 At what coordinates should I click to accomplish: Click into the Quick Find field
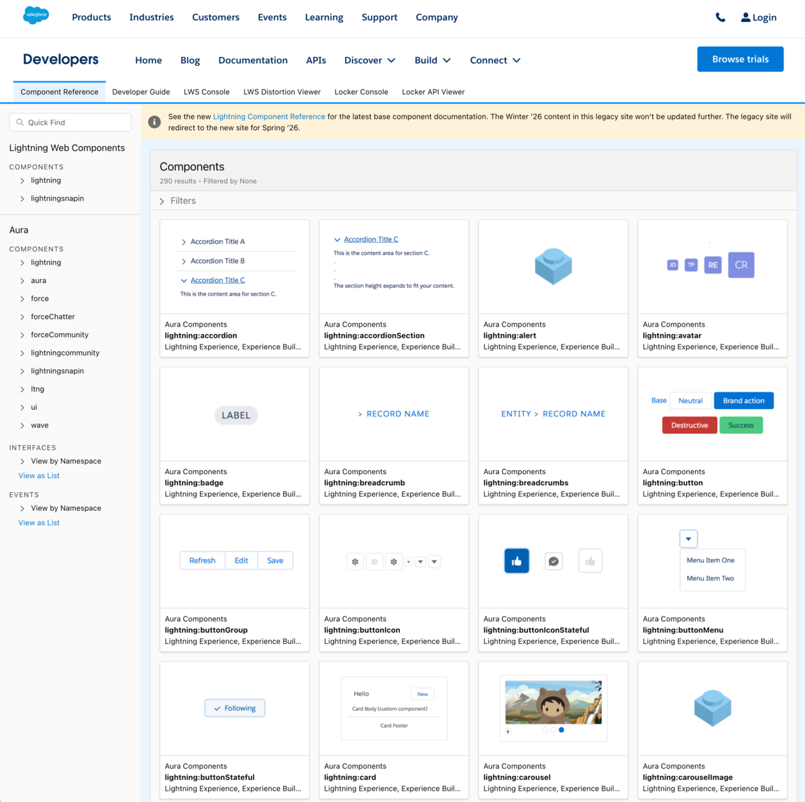pyautogui.click(x=70, y=123)
